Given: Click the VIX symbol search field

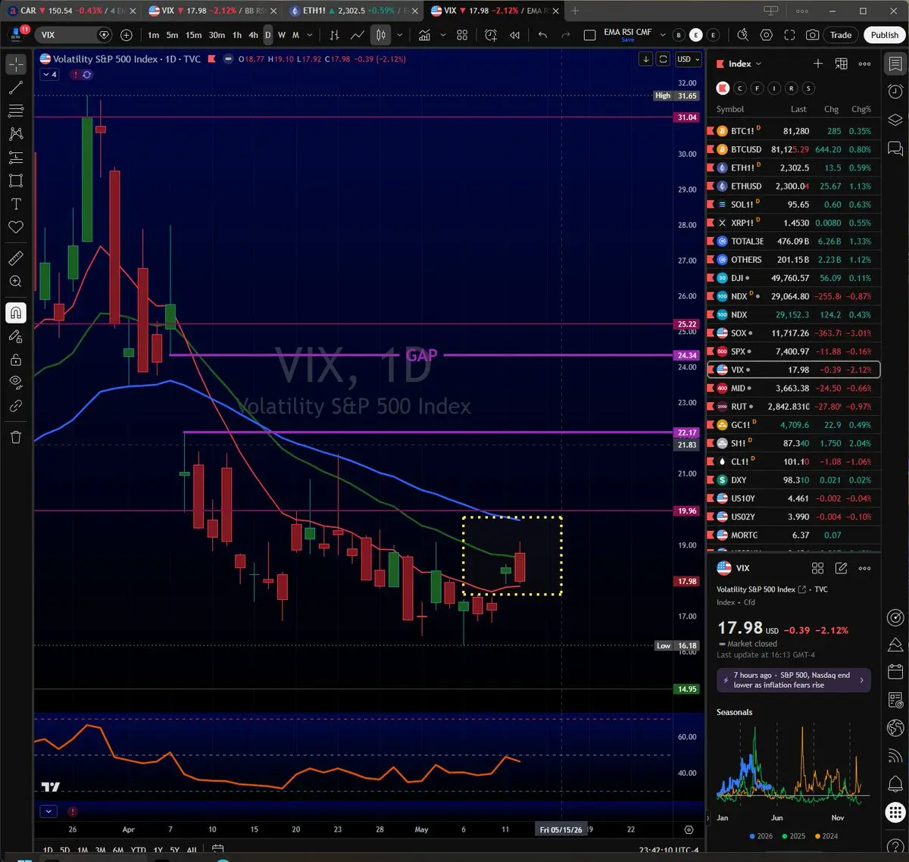Looking at the screenshot, I should click(75, 35).
